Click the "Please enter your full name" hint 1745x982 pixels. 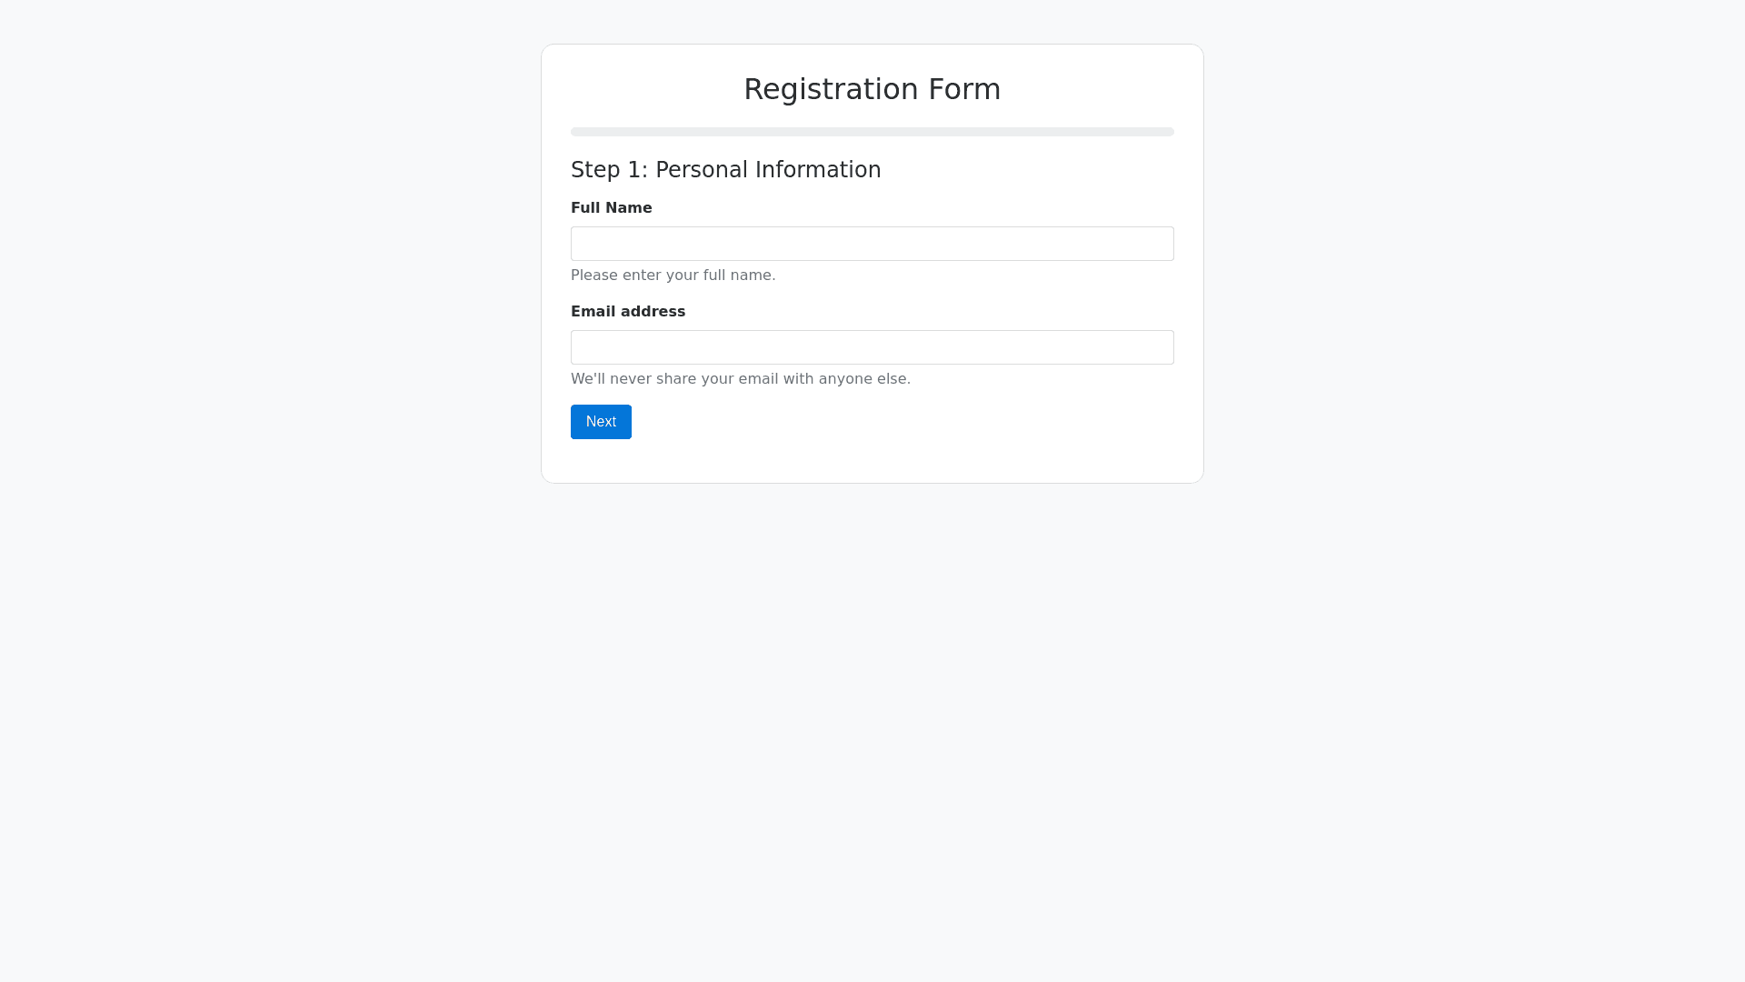[x=673, y=276]
